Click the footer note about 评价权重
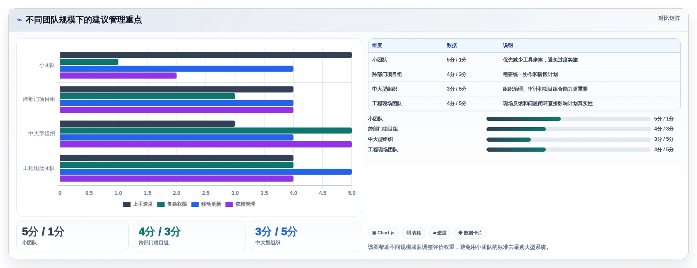This screenshot has width=697, height=268. pos(460,247)
